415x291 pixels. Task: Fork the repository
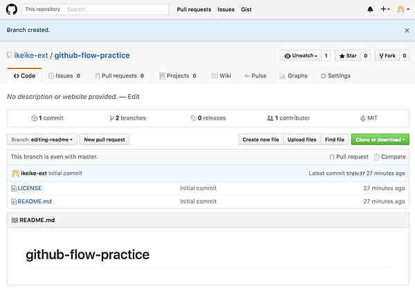pos(386,55)
